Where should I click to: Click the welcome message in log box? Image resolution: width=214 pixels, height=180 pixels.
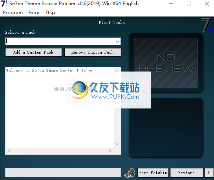point(50,70)
